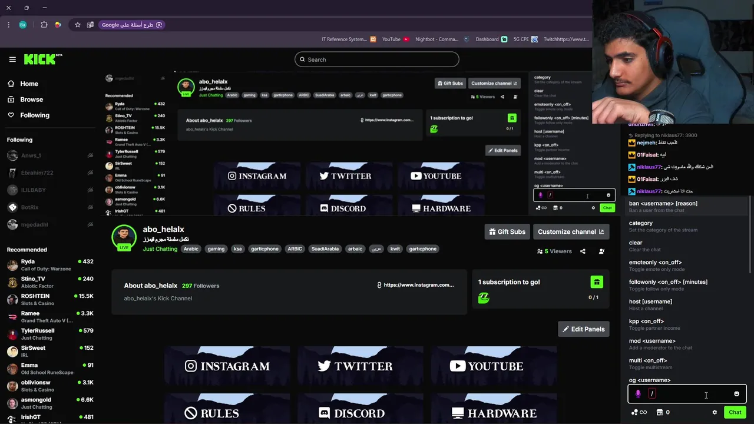The image size is (754, 424).
Task: Select the 'kwit' tag on main page
Action: pyautogui.click(x=395, y=249)
